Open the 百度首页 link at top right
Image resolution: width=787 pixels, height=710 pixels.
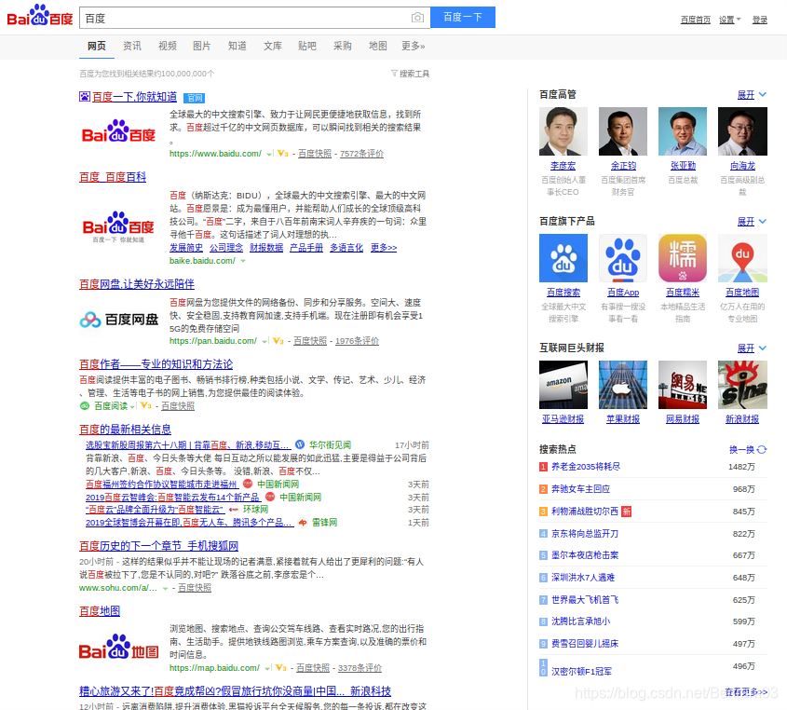point(695,20)
